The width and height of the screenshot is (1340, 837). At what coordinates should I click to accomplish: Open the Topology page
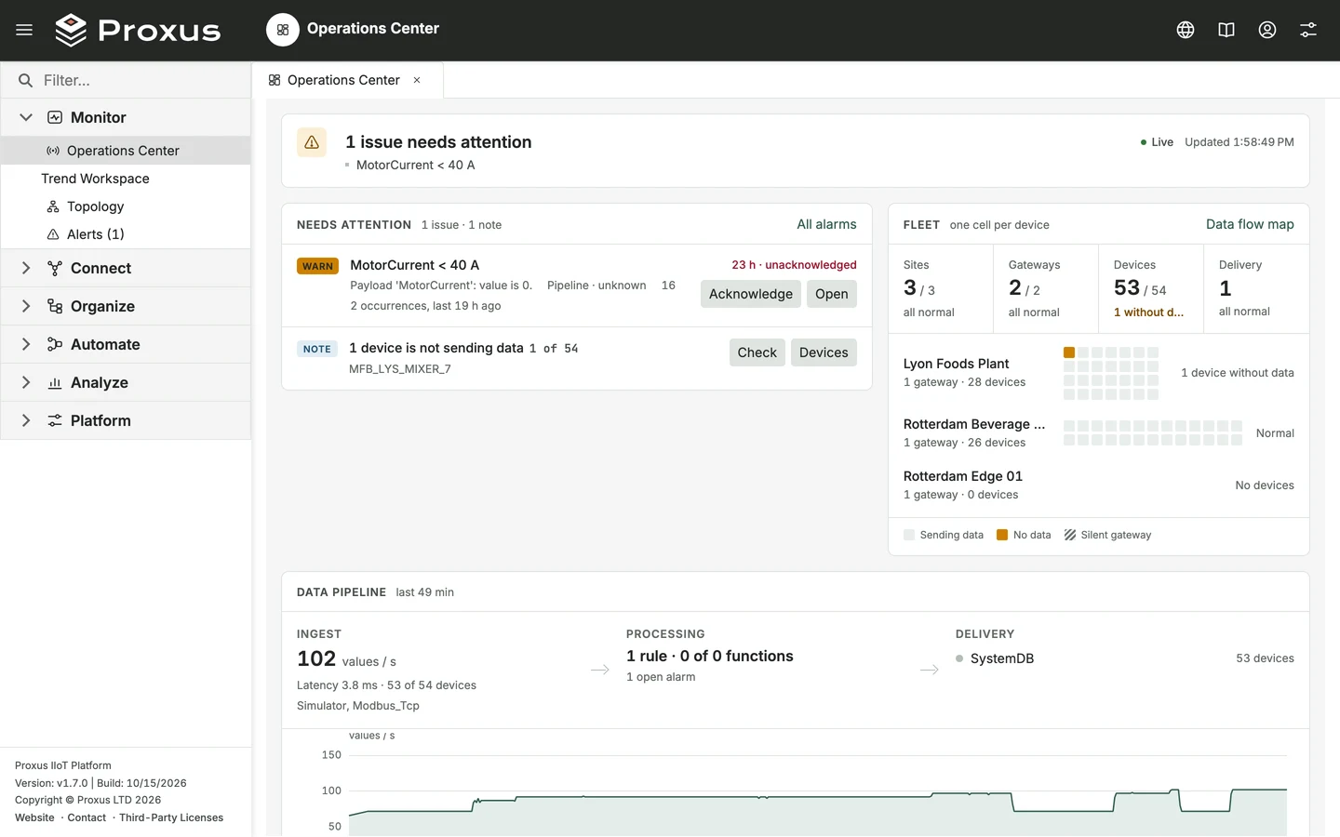126,206
